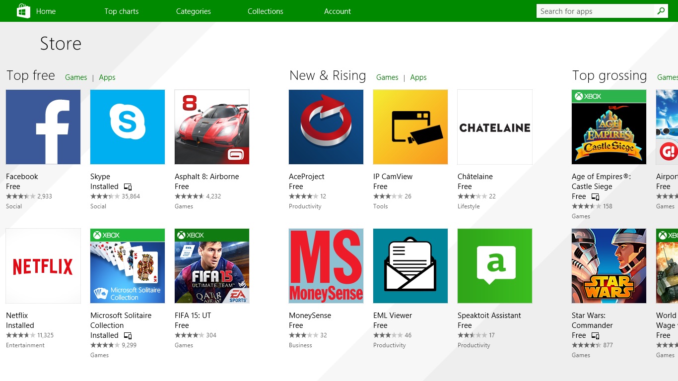Open the Skype app tile
This screenshot has height=381, width=678.
point(128,127)
